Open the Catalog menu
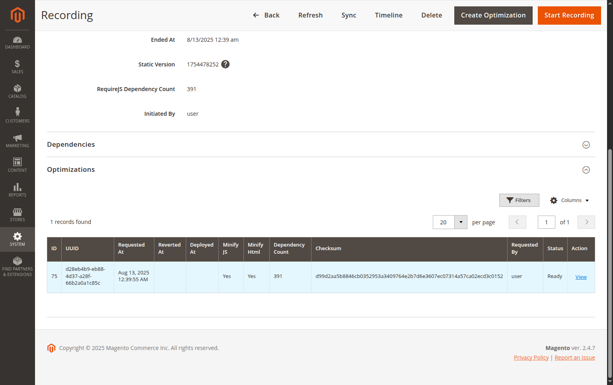The width and height of the screenshot is (613, 385). 18,91
